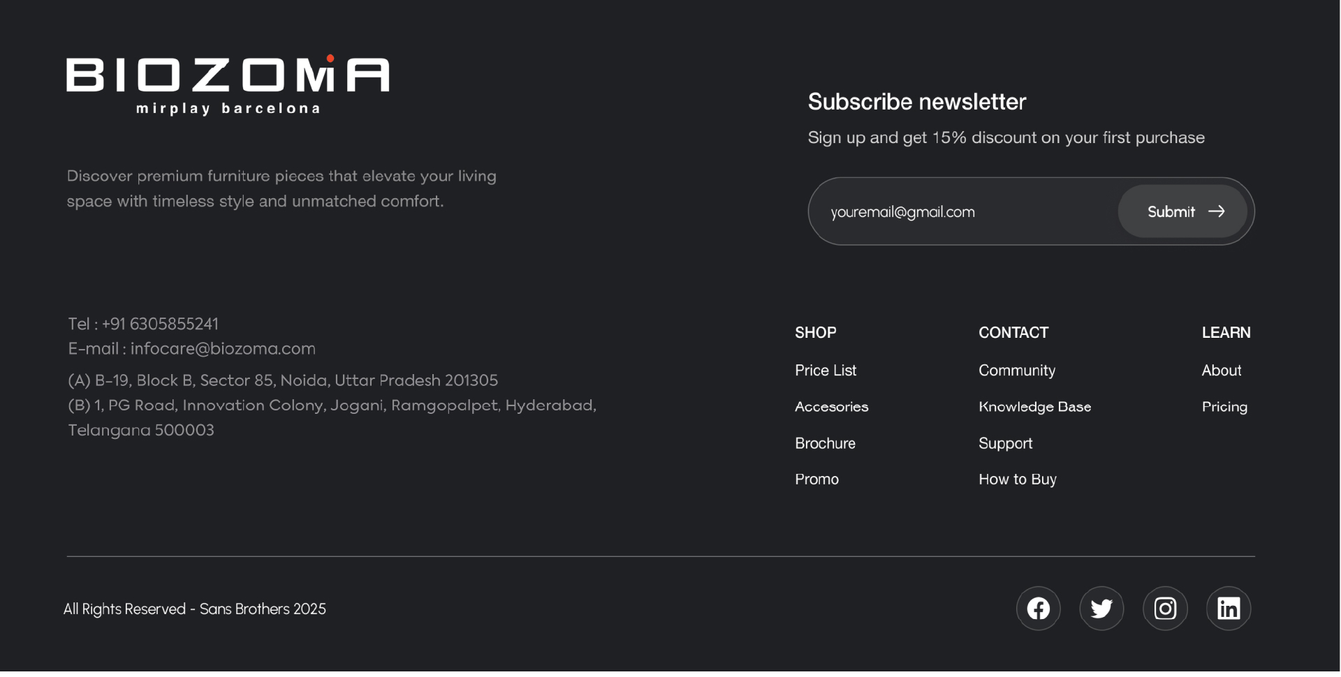Click the How to Buy link
1341x677 pixels.
click(x=1017, y=479)
